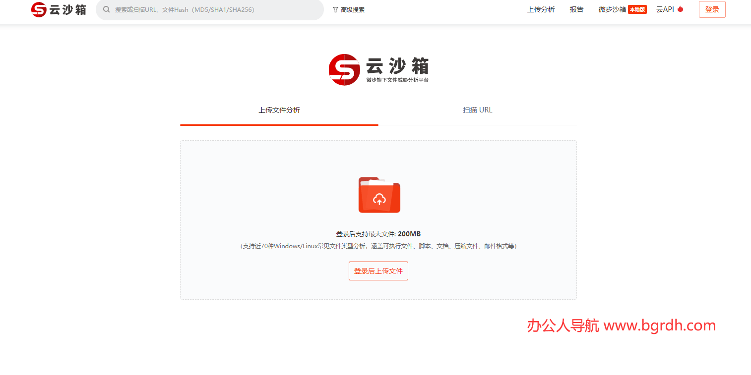Switch to the 扫描 URL tab
This screenshot has height=375, width=751.
click(478, 110)
